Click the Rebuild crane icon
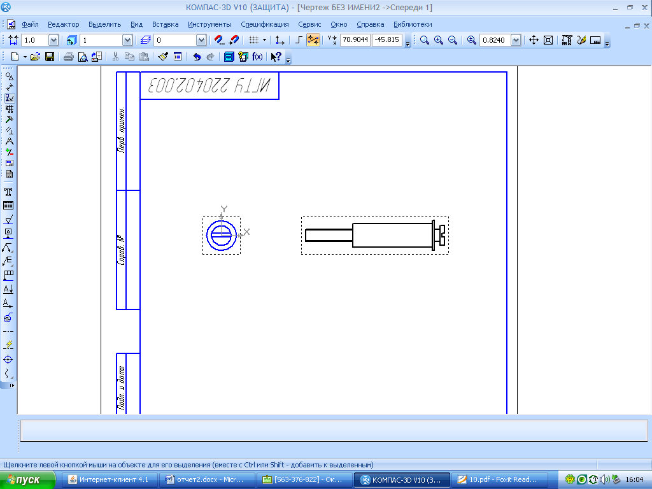The height and width of the screenshot is (489, 652). coord(567,40)
